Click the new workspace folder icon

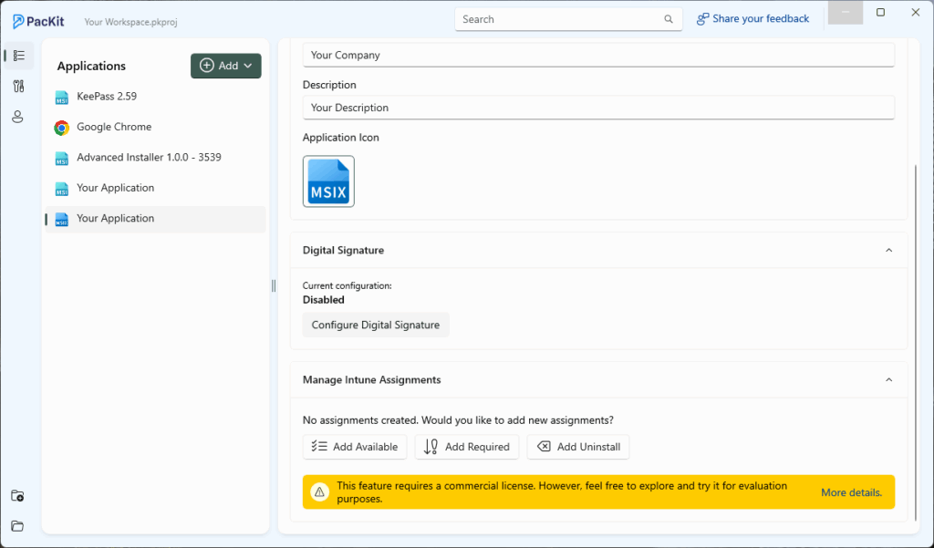[17, 496]
